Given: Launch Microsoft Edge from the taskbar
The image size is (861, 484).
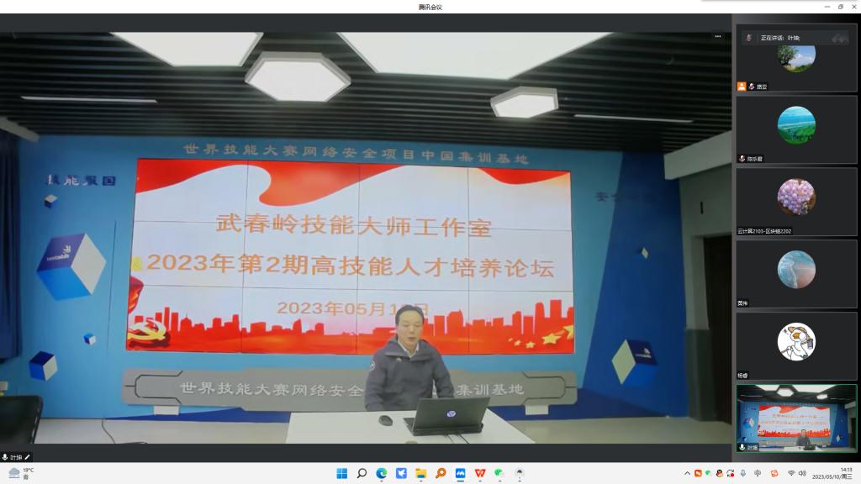Looking at the screenshot, I should coord(382,473).
